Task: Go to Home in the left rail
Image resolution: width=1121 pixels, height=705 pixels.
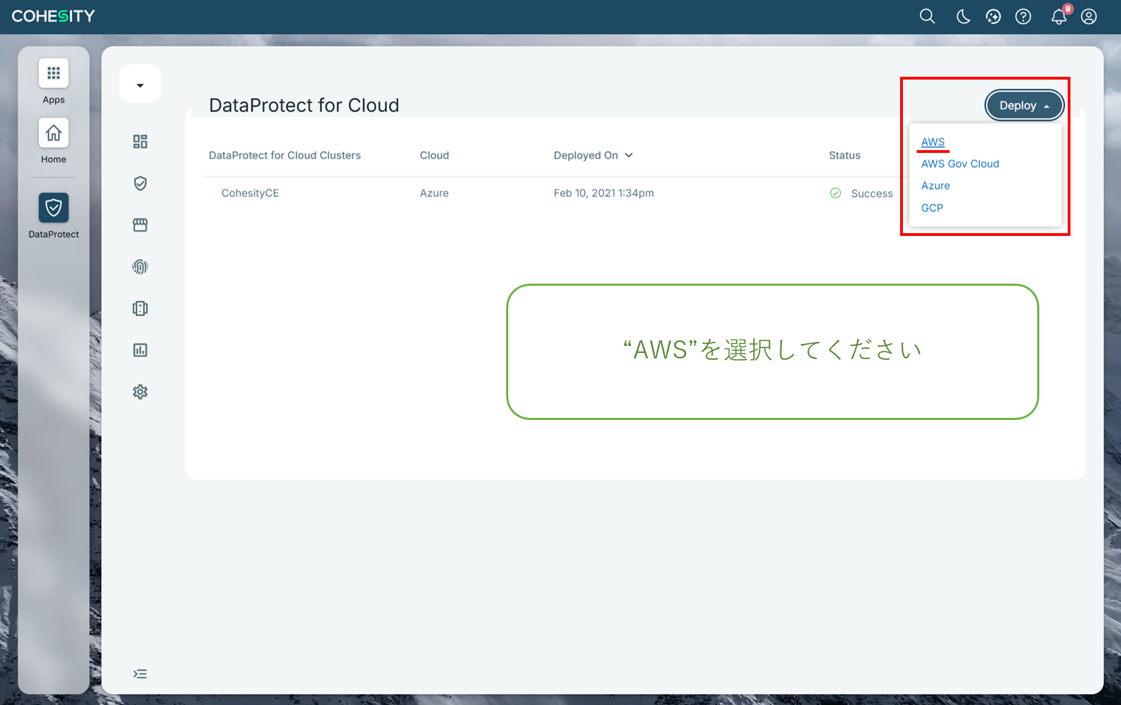Action: pos(53,133)
